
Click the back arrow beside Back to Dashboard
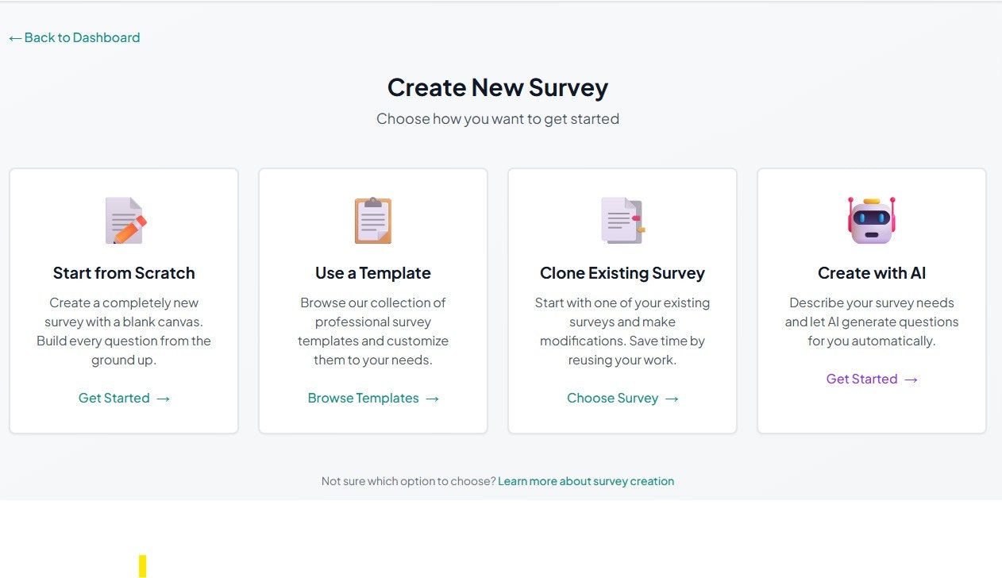14,37
